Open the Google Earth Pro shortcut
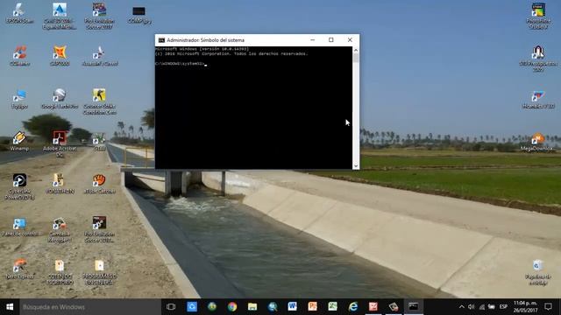The image size is (561, 315). [x=60, y=99]
